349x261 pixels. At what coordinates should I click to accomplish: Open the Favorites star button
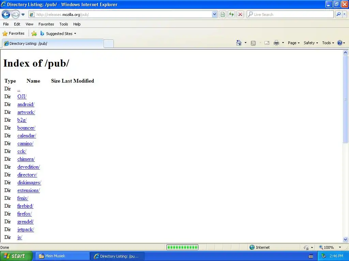(13, 34)
